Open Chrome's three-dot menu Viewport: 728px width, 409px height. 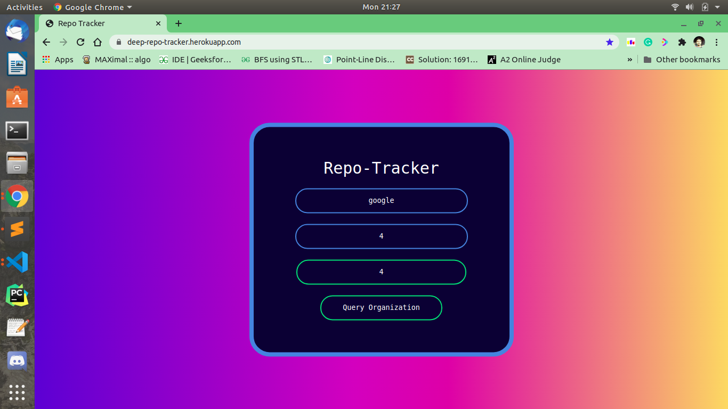tap(716, 42)
